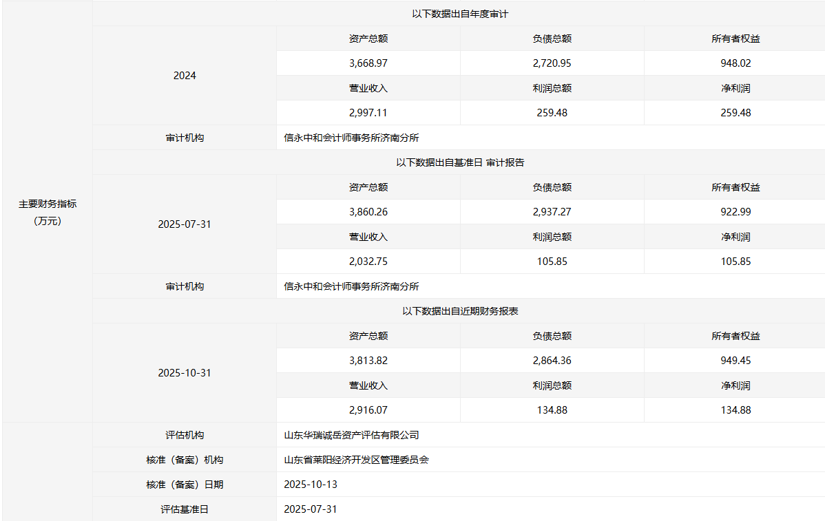
Task: Select approval body 山东省莱阳经济开发区管理委员会
Action: coord(356,460)
